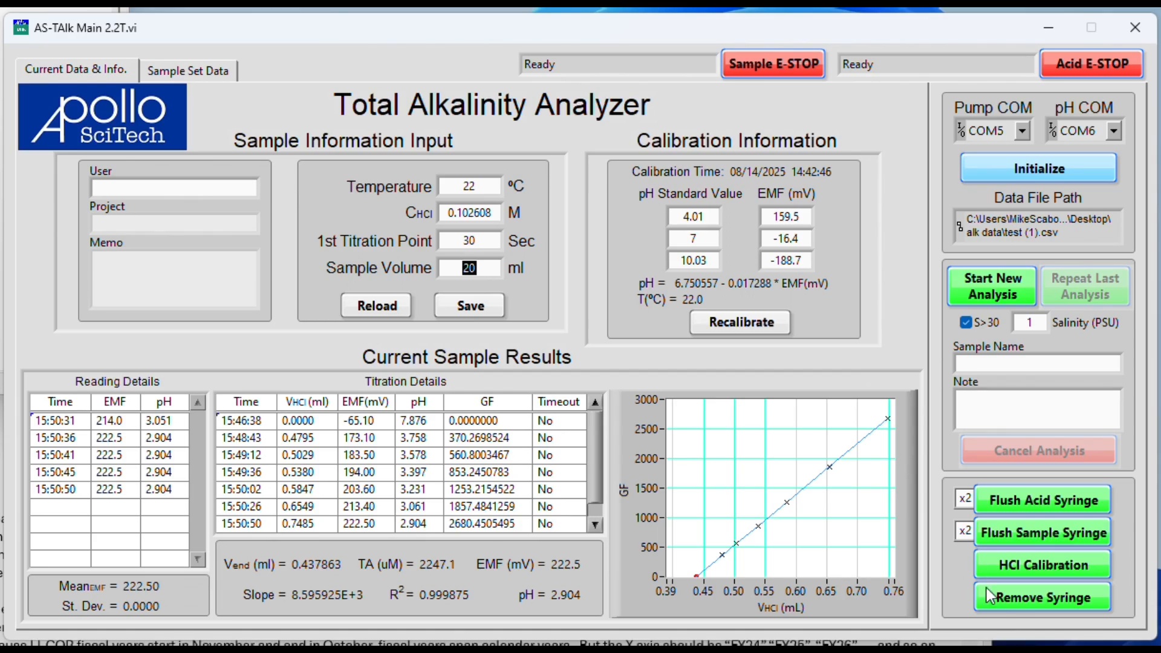Click the 1st Titration Point field

469,241
